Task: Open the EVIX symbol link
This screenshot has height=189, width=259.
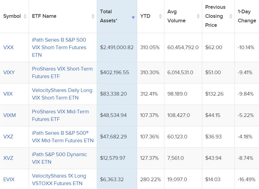Action: tap(9, 179)
